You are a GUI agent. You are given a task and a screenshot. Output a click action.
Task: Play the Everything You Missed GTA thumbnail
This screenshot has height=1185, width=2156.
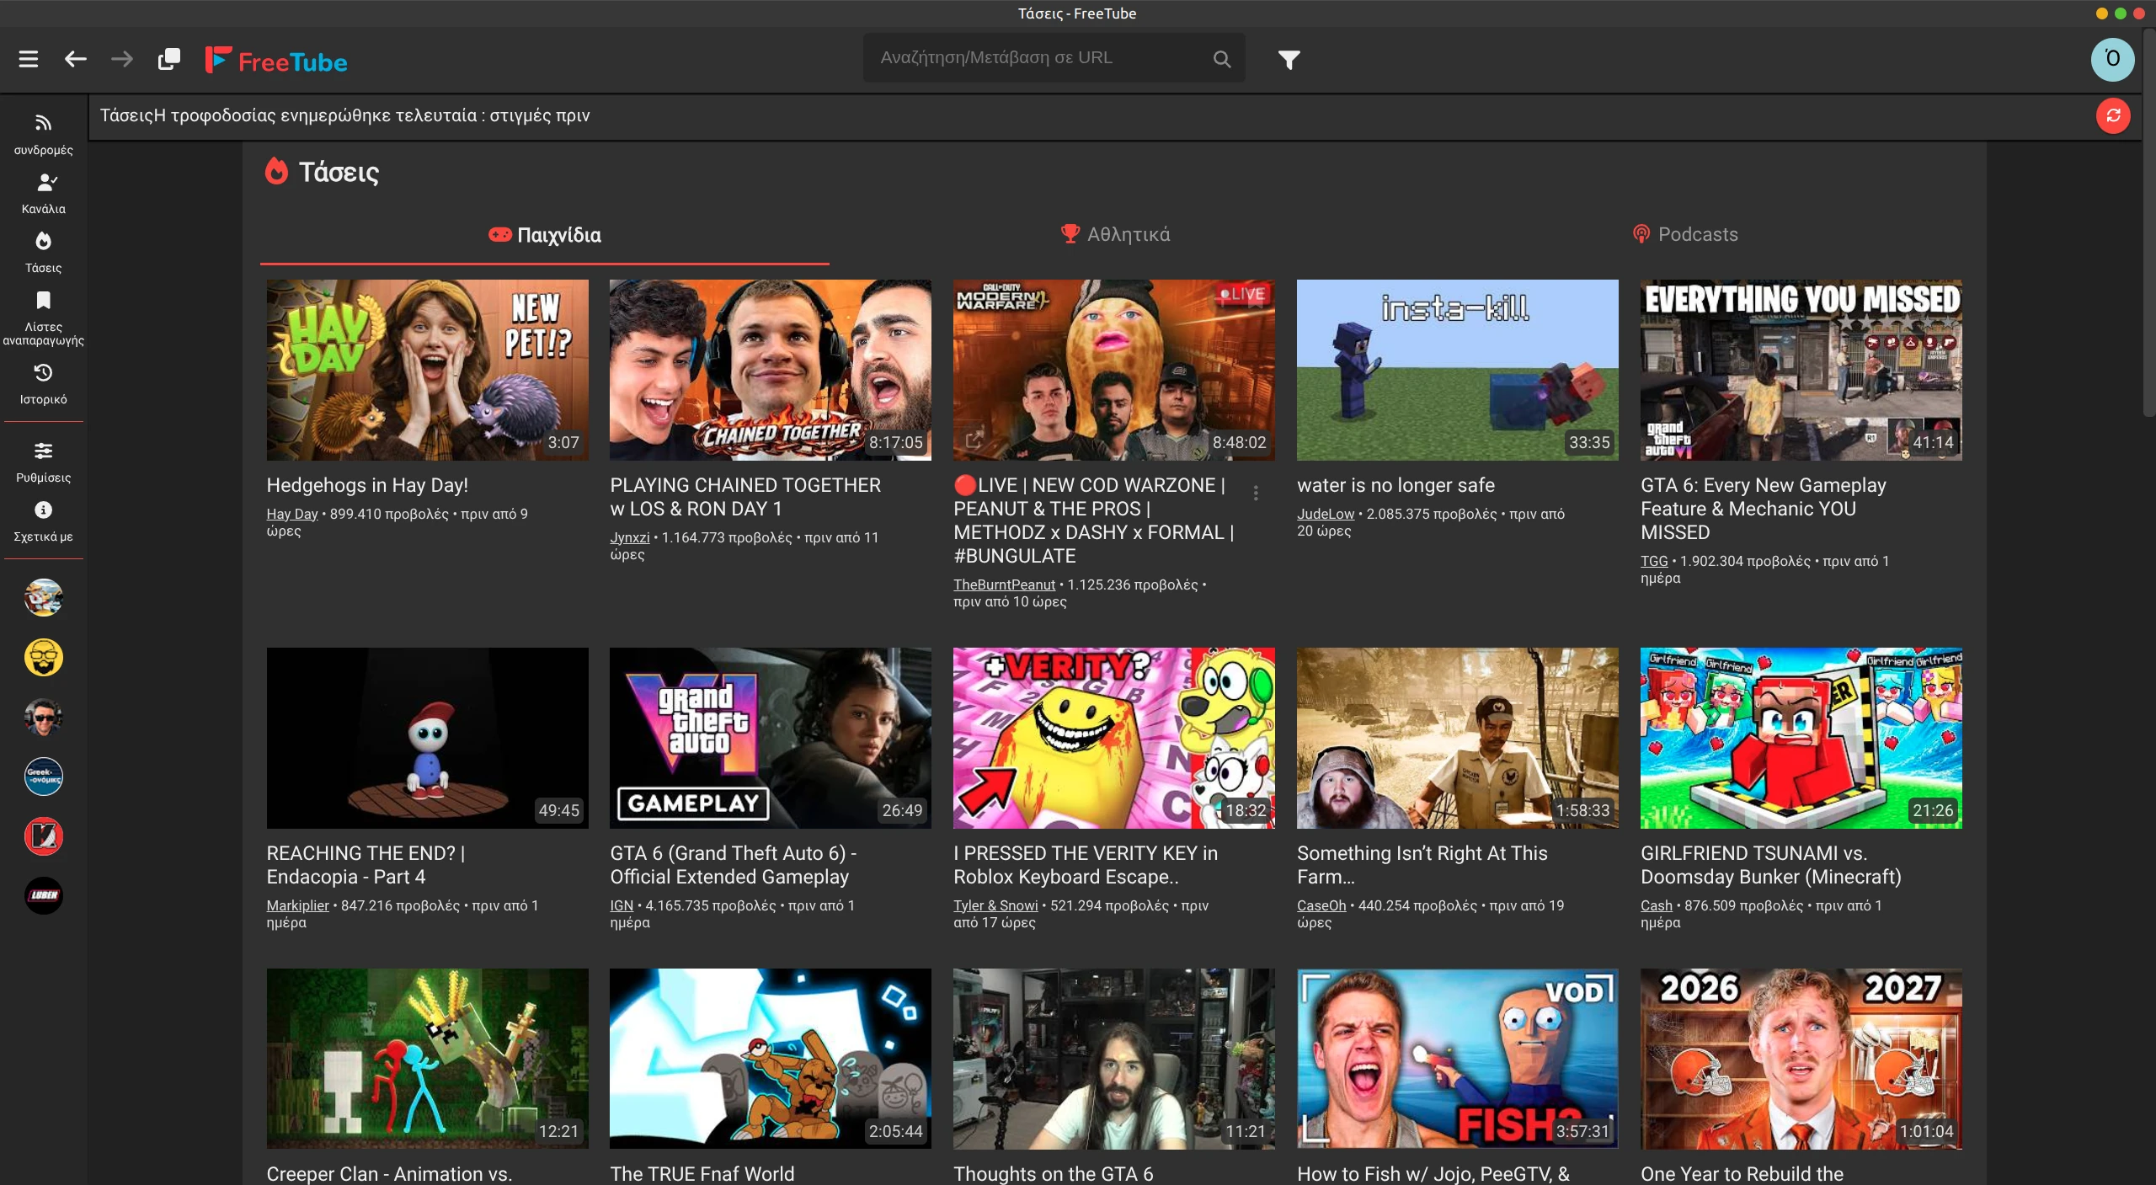(1801, 370)
